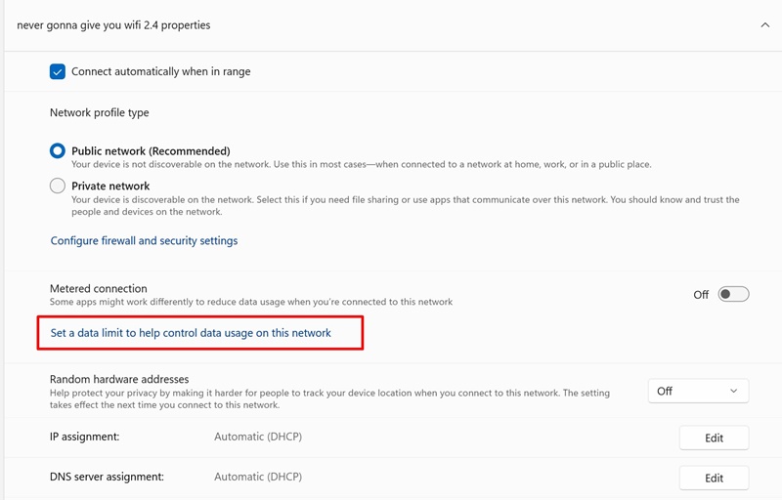The height and width of the screenshot is (500, 782).
Task: Click the 'Private network' label text
Action: pyautogui.click(x=110, y=186)
